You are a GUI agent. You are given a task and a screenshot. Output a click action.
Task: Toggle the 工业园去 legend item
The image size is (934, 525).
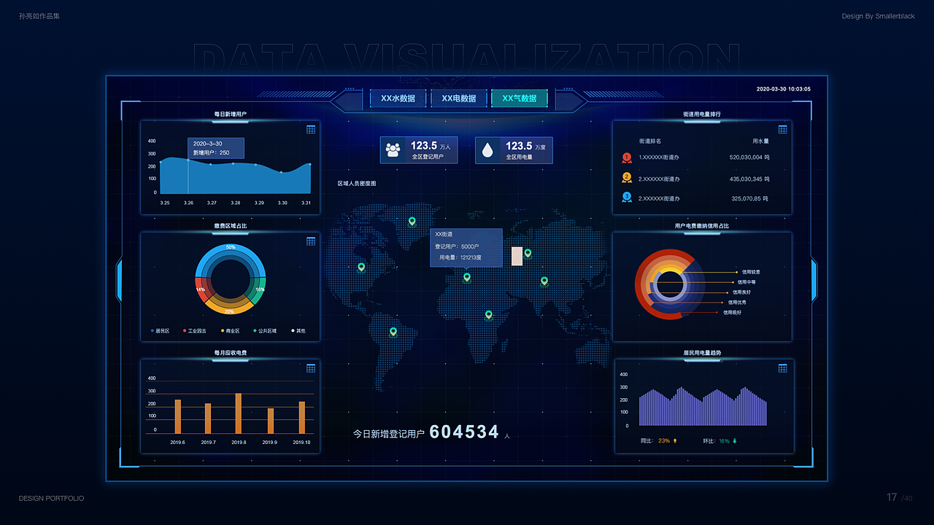(x=195, y=331)
